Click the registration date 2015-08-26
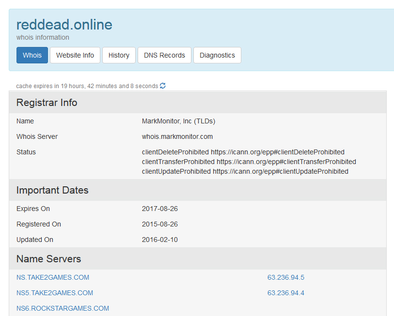The width and height of the screenshot is (394, 316). 160,224
